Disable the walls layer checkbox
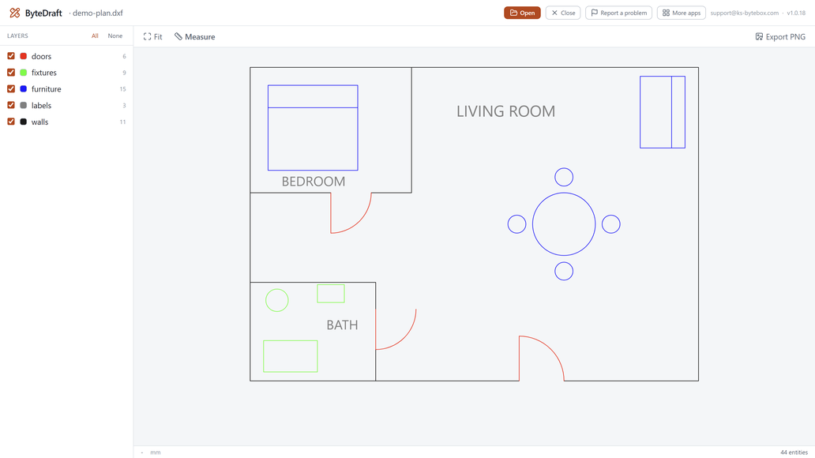Image resolution: width=815 pixels, height=458 pixels. [x=11, y=122]
